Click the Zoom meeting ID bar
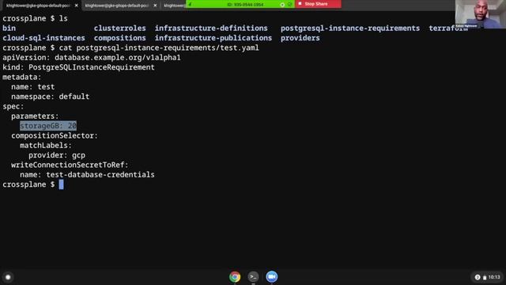Image resolution: width=506 pixels, height=285 pixels. (x=245, y=4)
